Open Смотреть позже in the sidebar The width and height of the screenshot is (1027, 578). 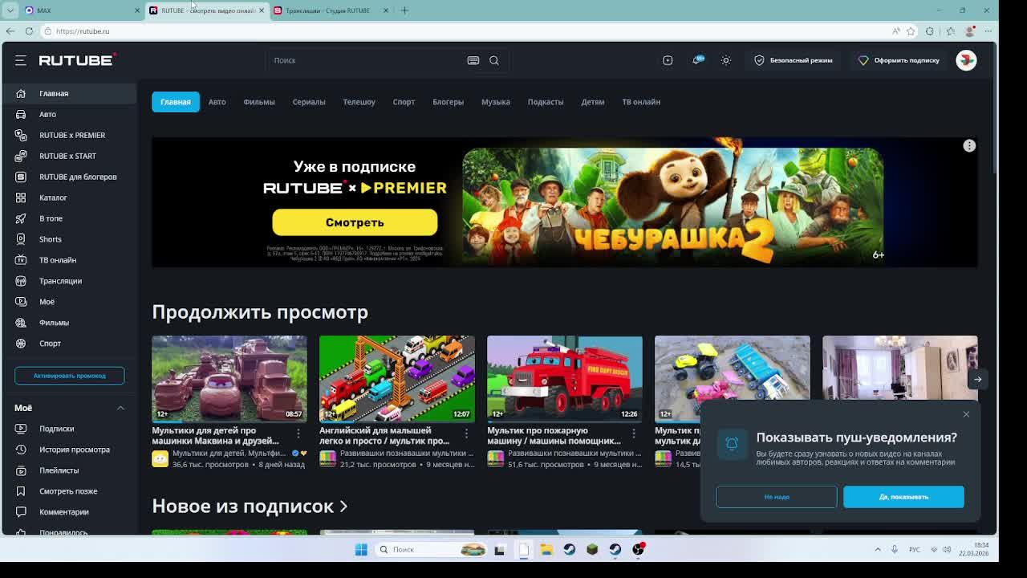tap(70, 491)
